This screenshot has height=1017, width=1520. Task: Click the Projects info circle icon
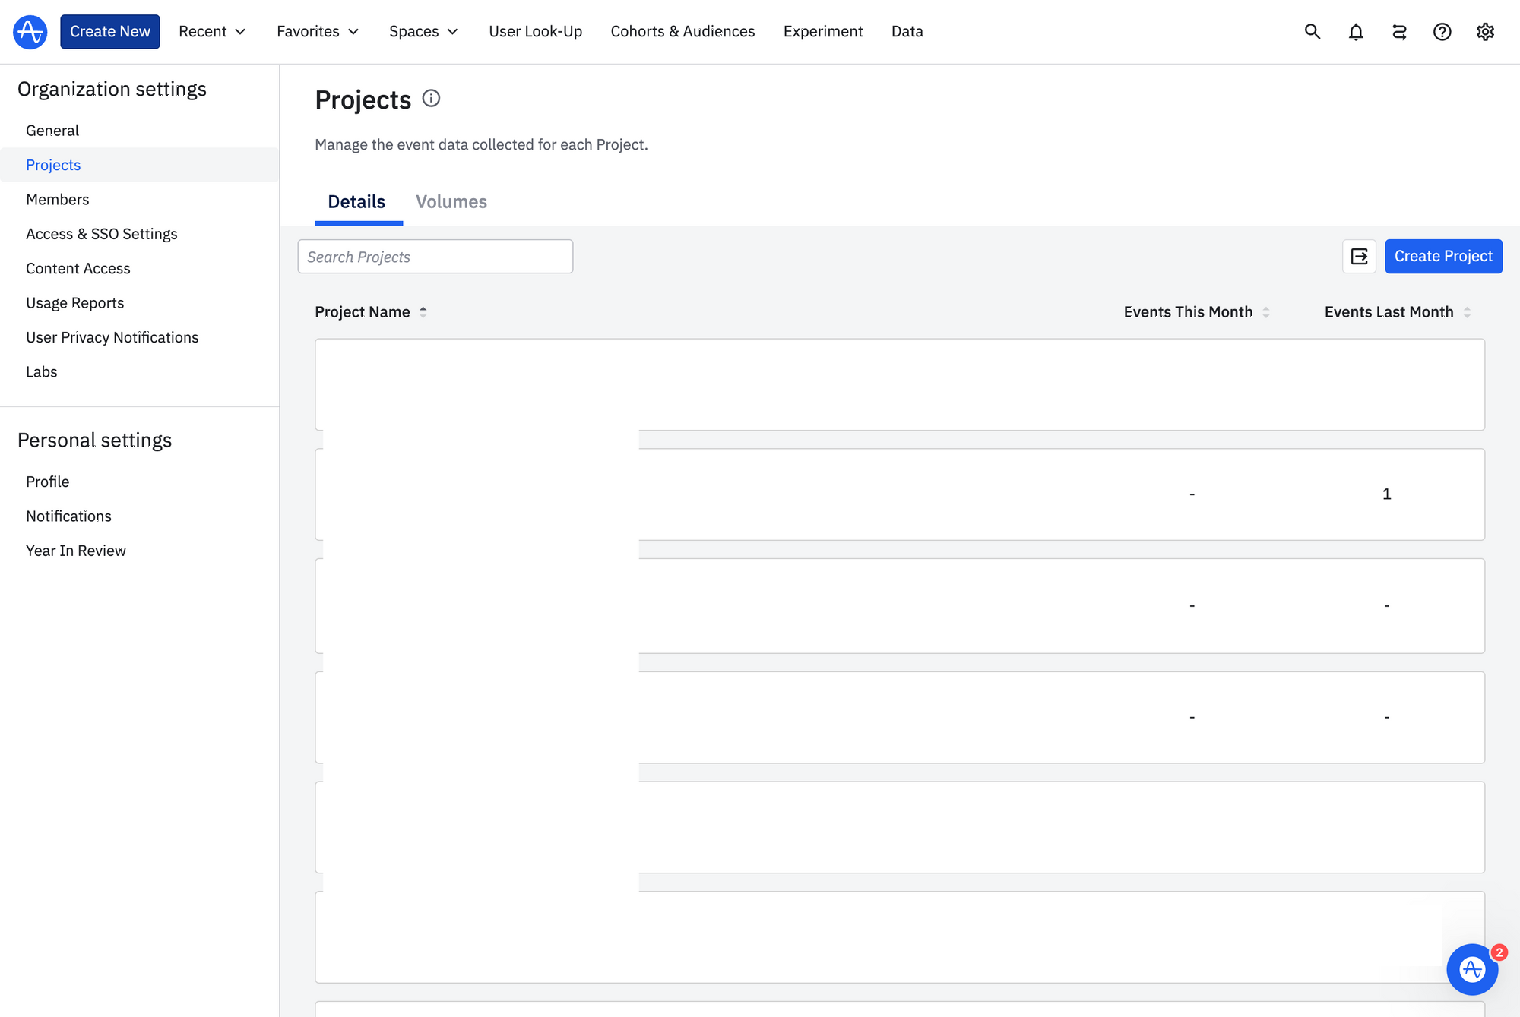(431, 99)
